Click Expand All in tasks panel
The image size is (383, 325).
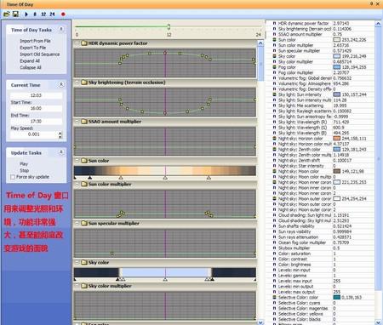pos(30,61)
